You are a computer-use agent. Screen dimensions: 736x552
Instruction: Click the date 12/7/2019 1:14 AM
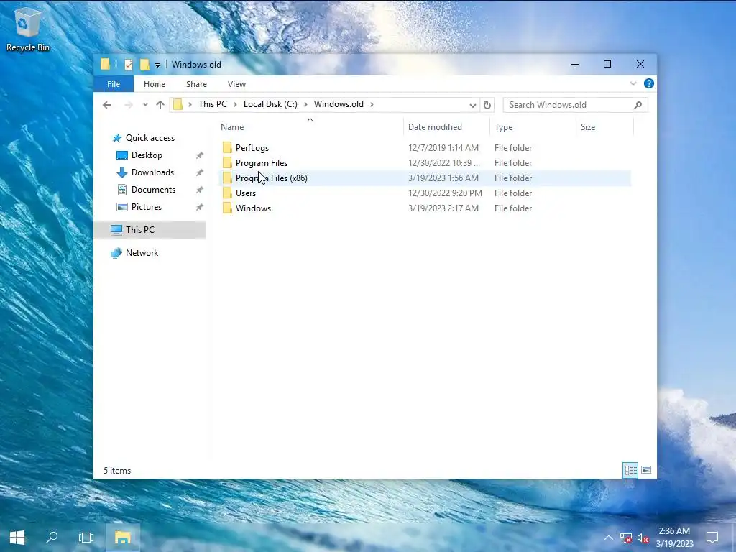pyautogui.click(x=443, y=148)
